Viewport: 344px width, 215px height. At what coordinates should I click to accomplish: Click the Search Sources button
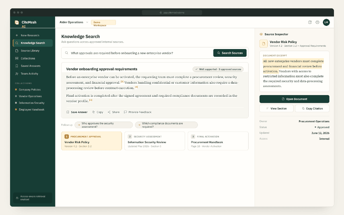(x=230, y=53)
